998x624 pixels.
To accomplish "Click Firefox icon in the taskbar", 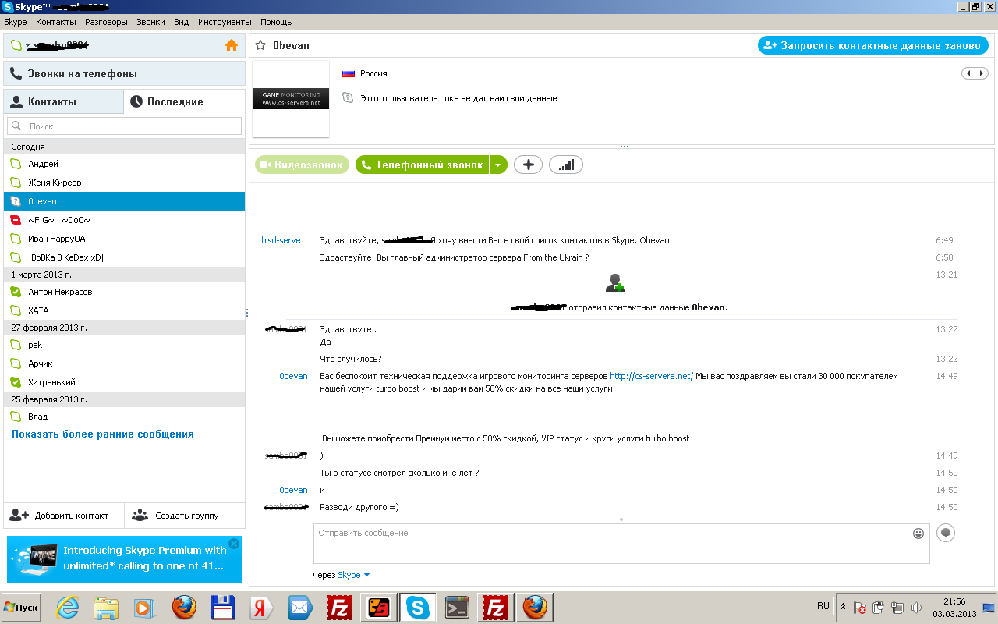I will [x=185, y=607].
